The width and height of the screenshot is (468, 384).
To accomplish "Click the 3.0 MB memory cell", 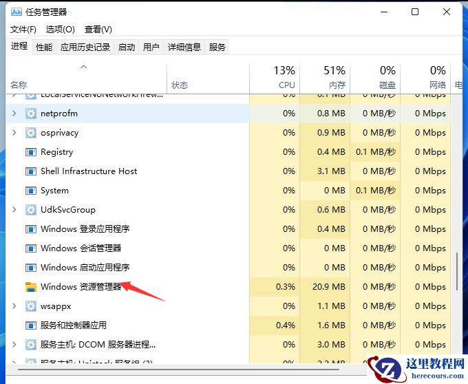I will coord(325,345).
